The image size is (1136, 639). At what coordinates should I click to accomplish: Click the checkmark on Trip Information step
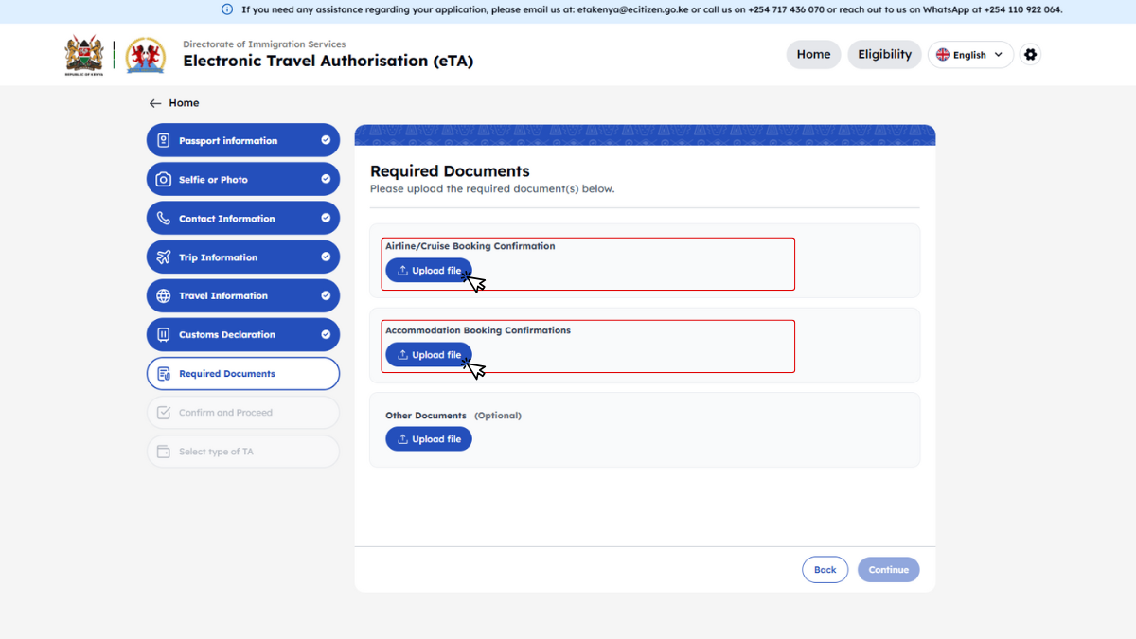326,257
